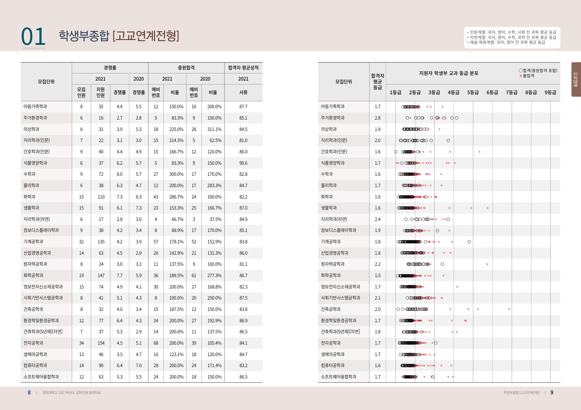Image resolution: width=581 pixels, height=410 pixels.
Task: Click 경희대학교 2021학년도 입학전형 통계자료 footer
Action: 71,393
